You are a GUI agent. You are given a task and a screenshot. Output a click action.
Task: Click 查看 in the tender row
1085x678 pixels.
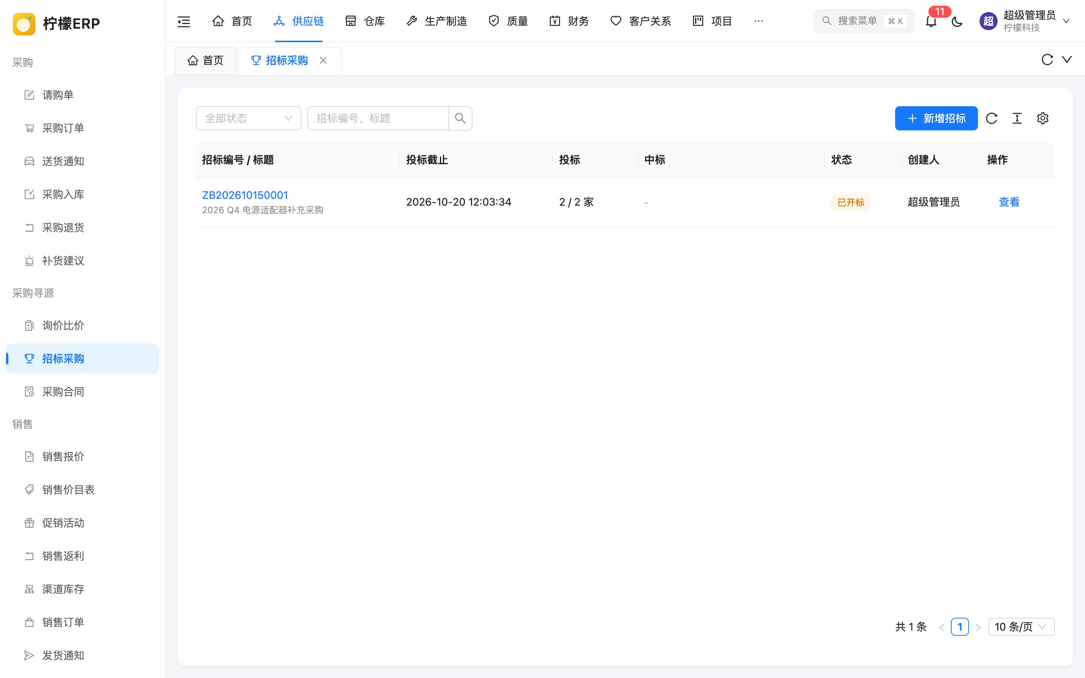coord(1009,202)
